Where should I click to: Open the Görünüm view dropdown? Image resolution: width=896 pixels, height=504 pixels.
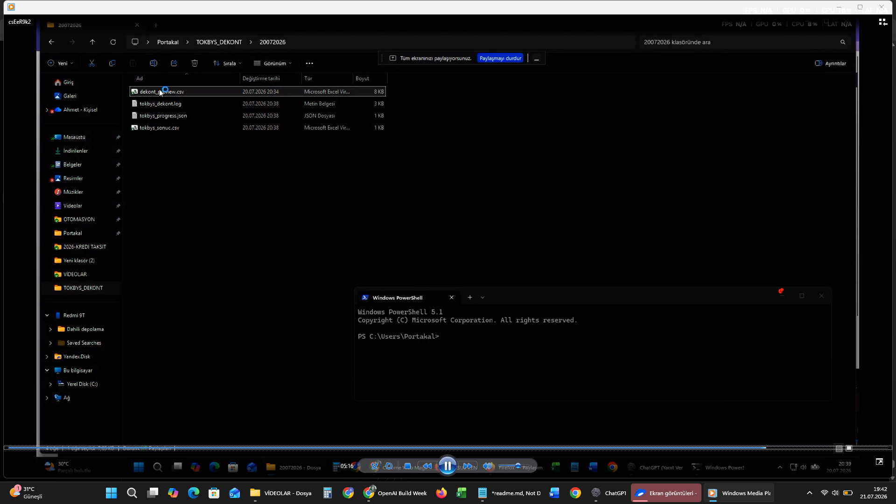click(273, 63)
